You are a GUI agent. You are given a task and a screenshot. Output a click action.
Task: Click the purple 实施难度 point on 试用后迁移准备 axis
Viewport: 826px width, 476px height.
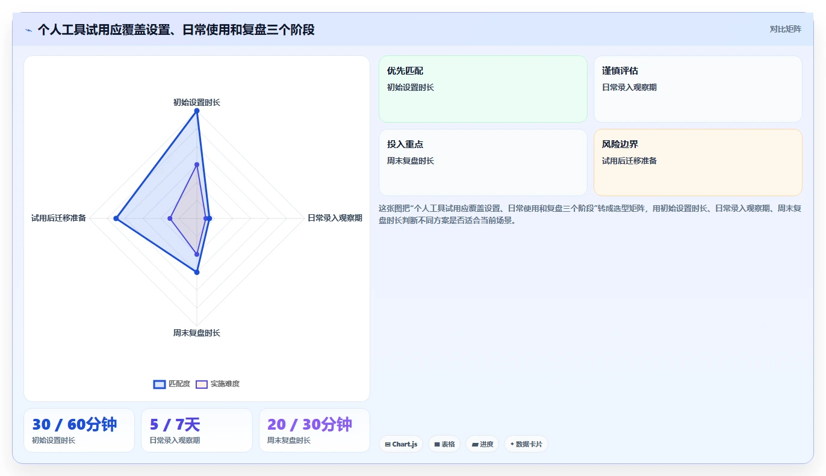pos(170,218)
